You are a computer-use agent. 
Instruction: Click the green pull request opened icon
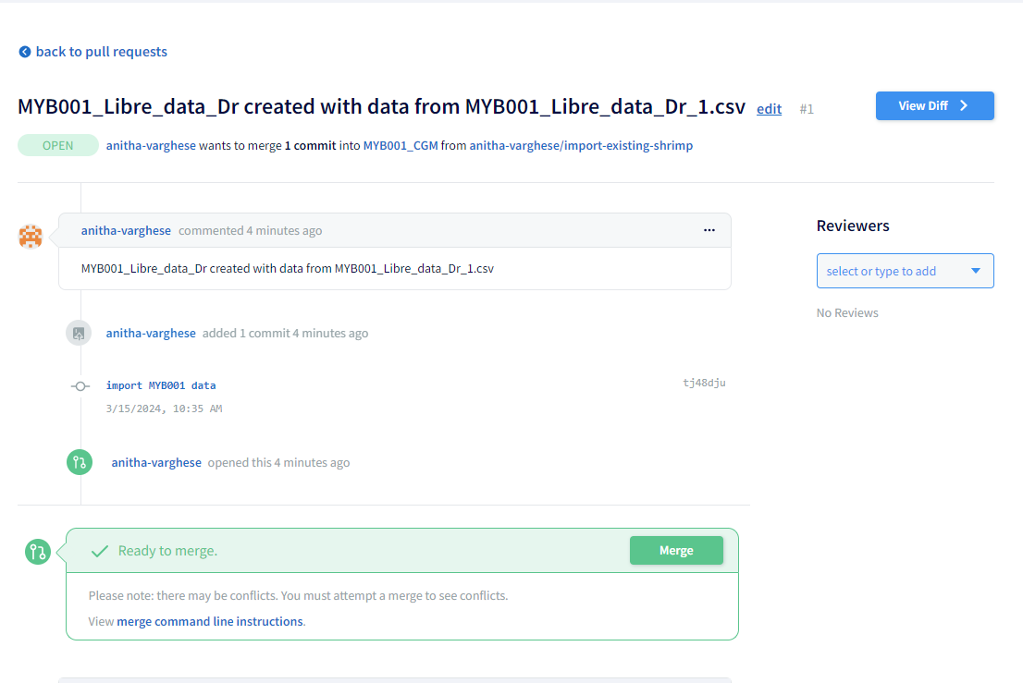[x=80, y=462]
